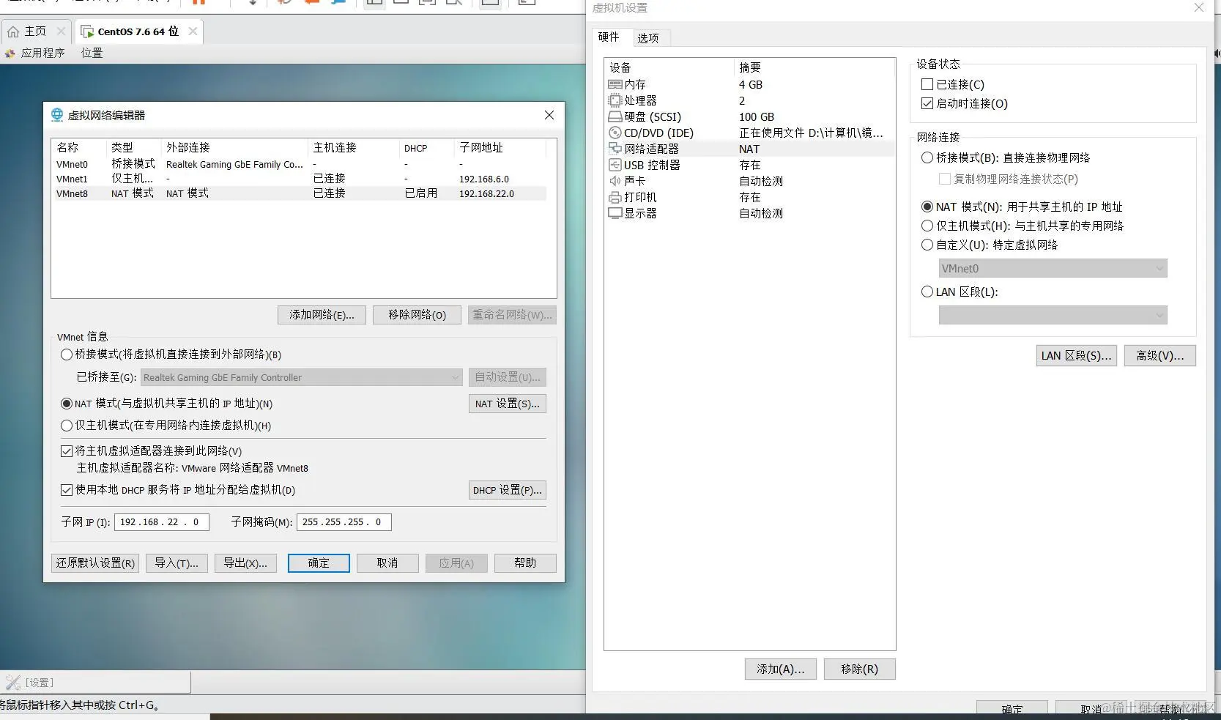Open 高级(V)... network settings

(x=1159, y=355)
